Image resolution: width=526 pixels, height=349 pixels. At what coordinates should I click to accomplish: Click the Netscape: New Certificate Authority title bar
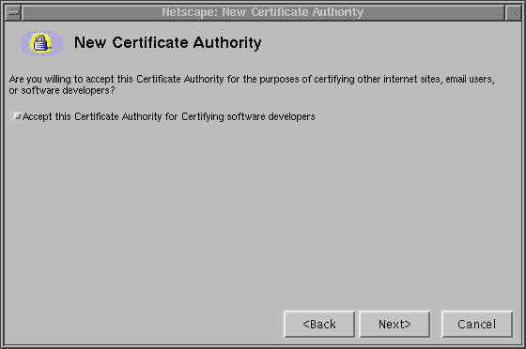pyautogui.click(x=263, y=12)
